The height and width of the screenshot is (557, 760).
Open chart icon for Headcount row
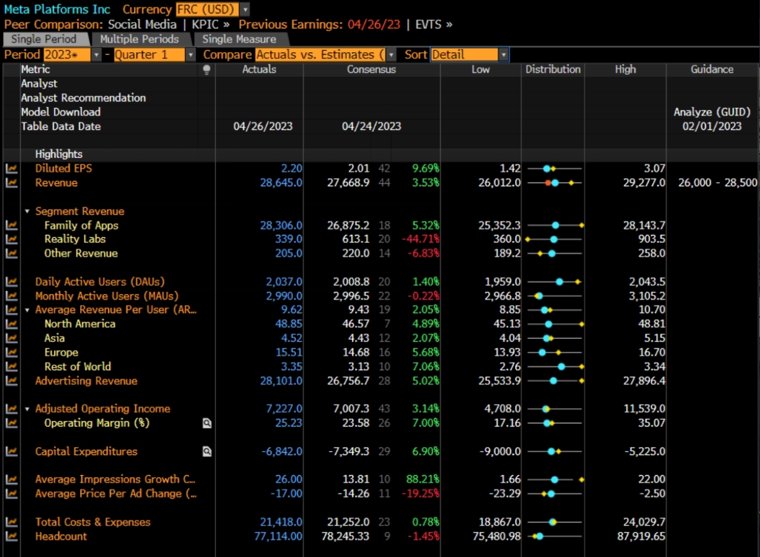click(11, 536)
